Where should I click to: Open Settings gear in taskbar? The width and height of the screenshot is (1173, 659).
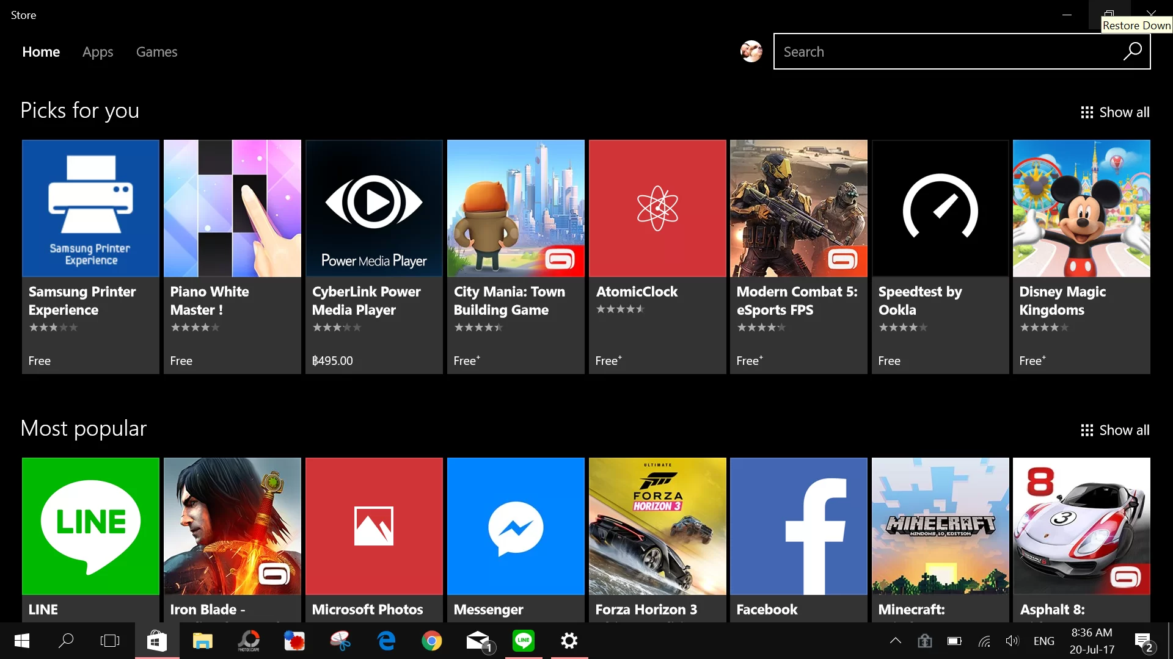click(569, 641)
